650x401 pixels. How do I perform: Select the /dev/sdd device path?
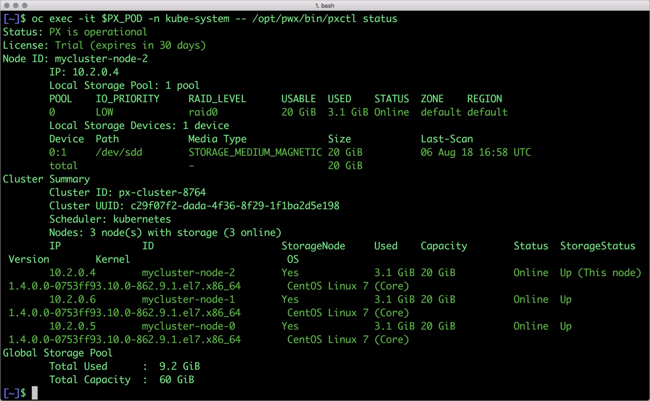click(118, 152)
